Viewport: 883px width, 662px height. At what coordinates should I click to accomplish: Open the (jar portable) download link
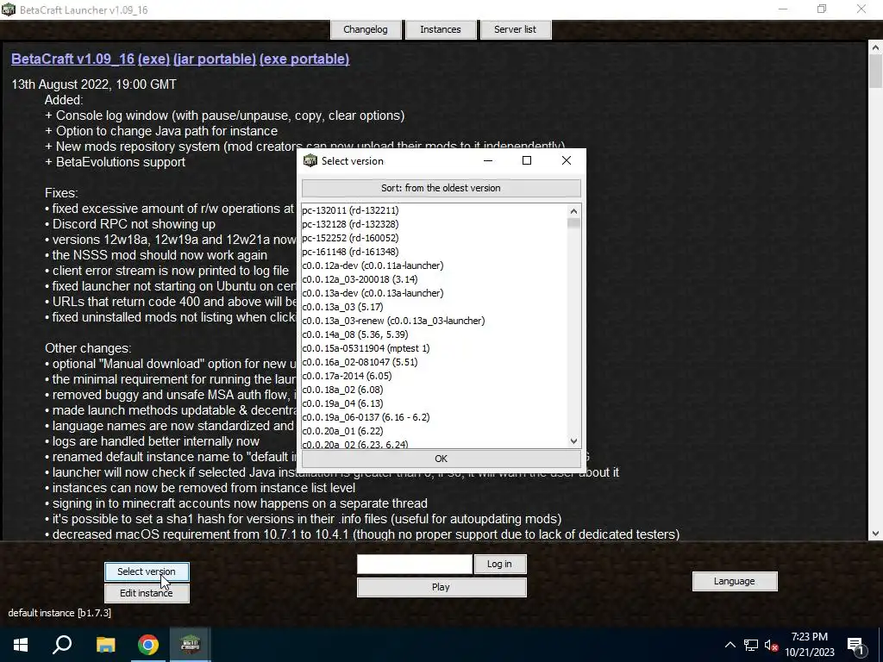pyautogui.click(x=215, y=59)
